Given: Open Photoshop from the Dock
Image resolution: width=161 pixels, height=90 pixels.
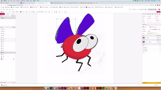Looking at the screenshot, I should coord(51,88).
